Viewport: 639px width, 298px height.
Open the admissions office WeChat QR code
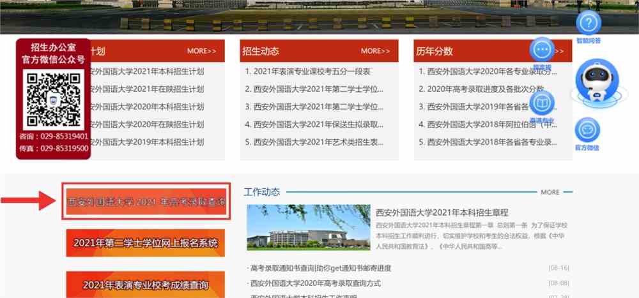point(53,100)
